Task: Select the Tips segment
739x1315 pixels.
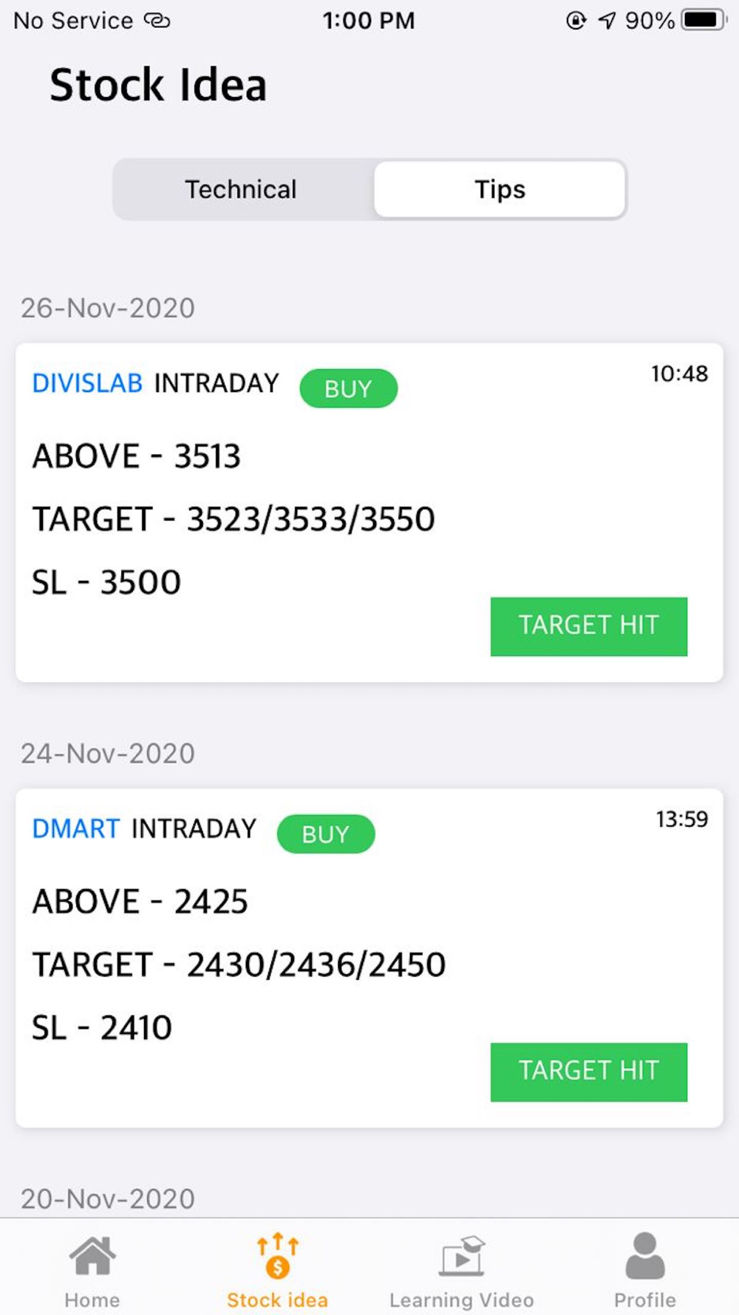Action: 500,189
